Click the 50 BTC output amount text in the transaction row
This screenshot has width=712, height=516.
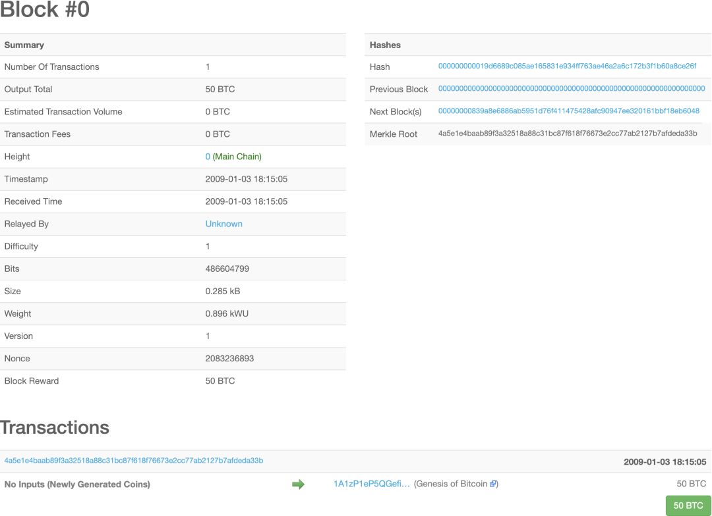[x=691, y=484]
